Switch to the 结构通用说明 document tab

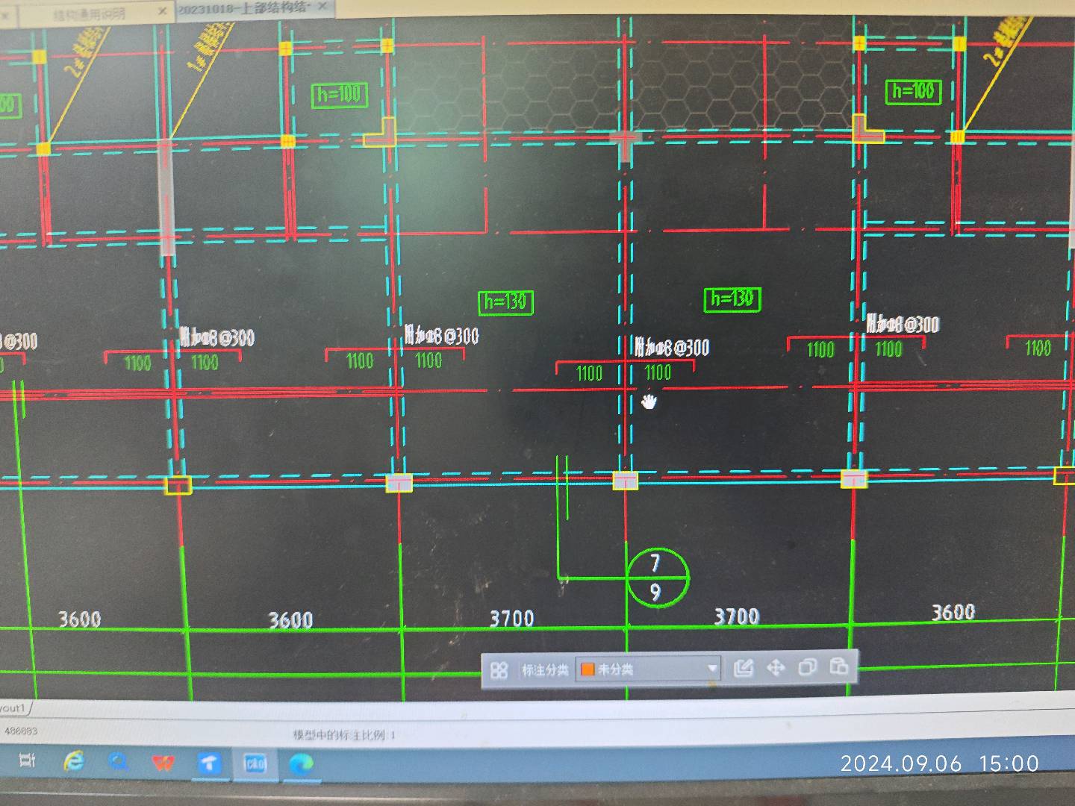tap(89, 13)
